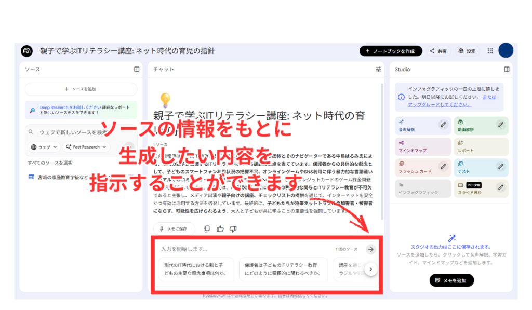Edit the 動画解説 tile with pencil icon
The width and height of the screenshot is (532, 310).
(500, 124)
